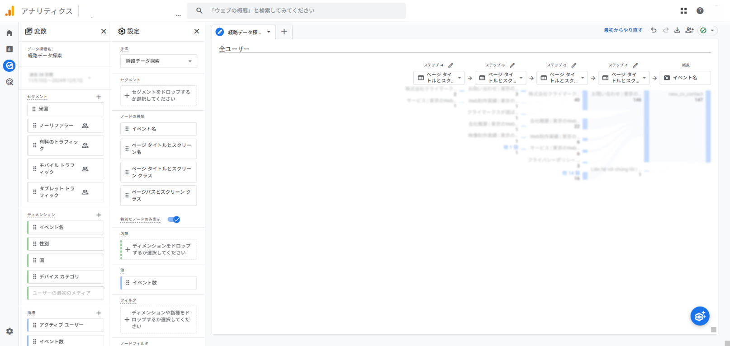
Task: Edit ステップ-3 with its pencil icon
Action: click(512, 65)
